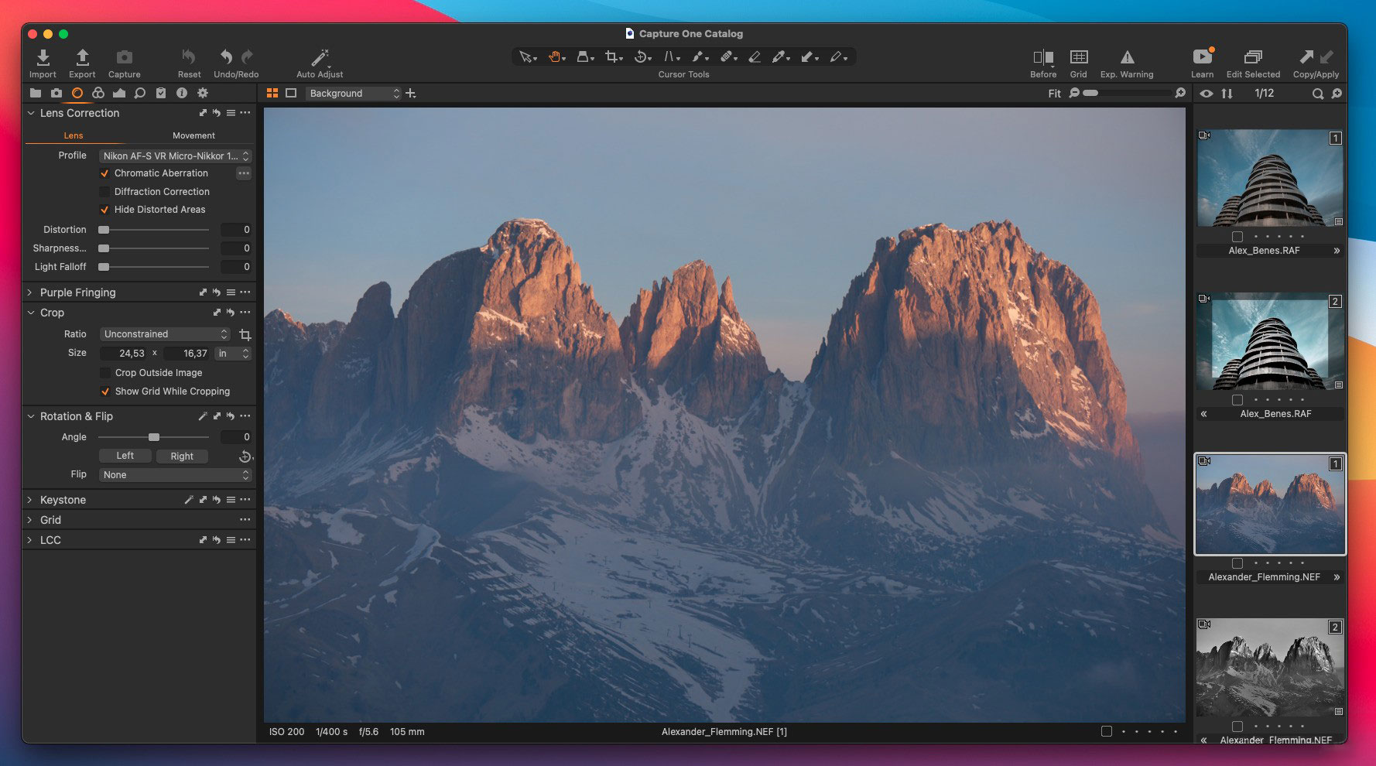Open the crop Ratio dropdown
This screenshot has width=1376, height=766.
point(165,334)
